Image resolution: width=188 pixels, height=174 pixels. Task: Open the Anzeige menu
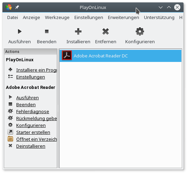32,18
